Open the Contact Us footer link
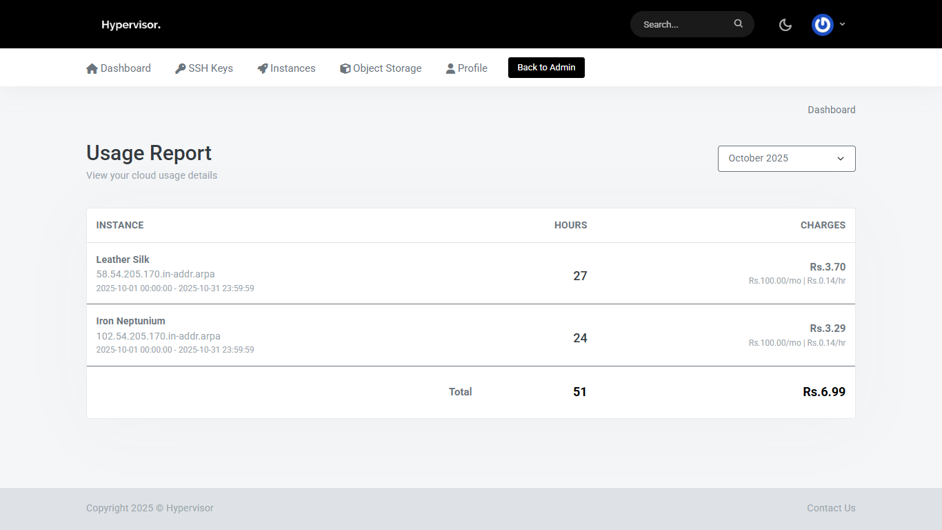Viewport: 942px width, 530px height. tap(831, 508)
